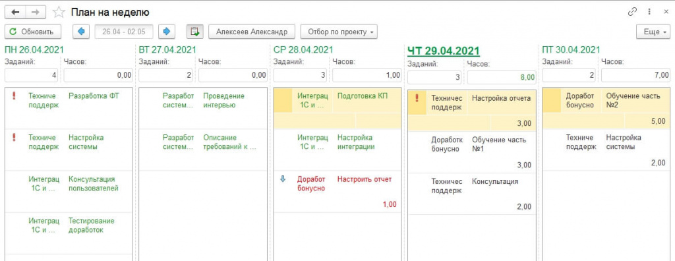The width and height of the screenshot is (675, 261).
Task: Click the clipboard task icon button
Action: 195,32
